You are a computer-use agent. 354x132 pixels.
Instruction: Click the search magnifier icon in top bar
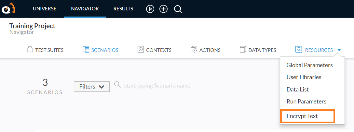[x=178, y=9]
